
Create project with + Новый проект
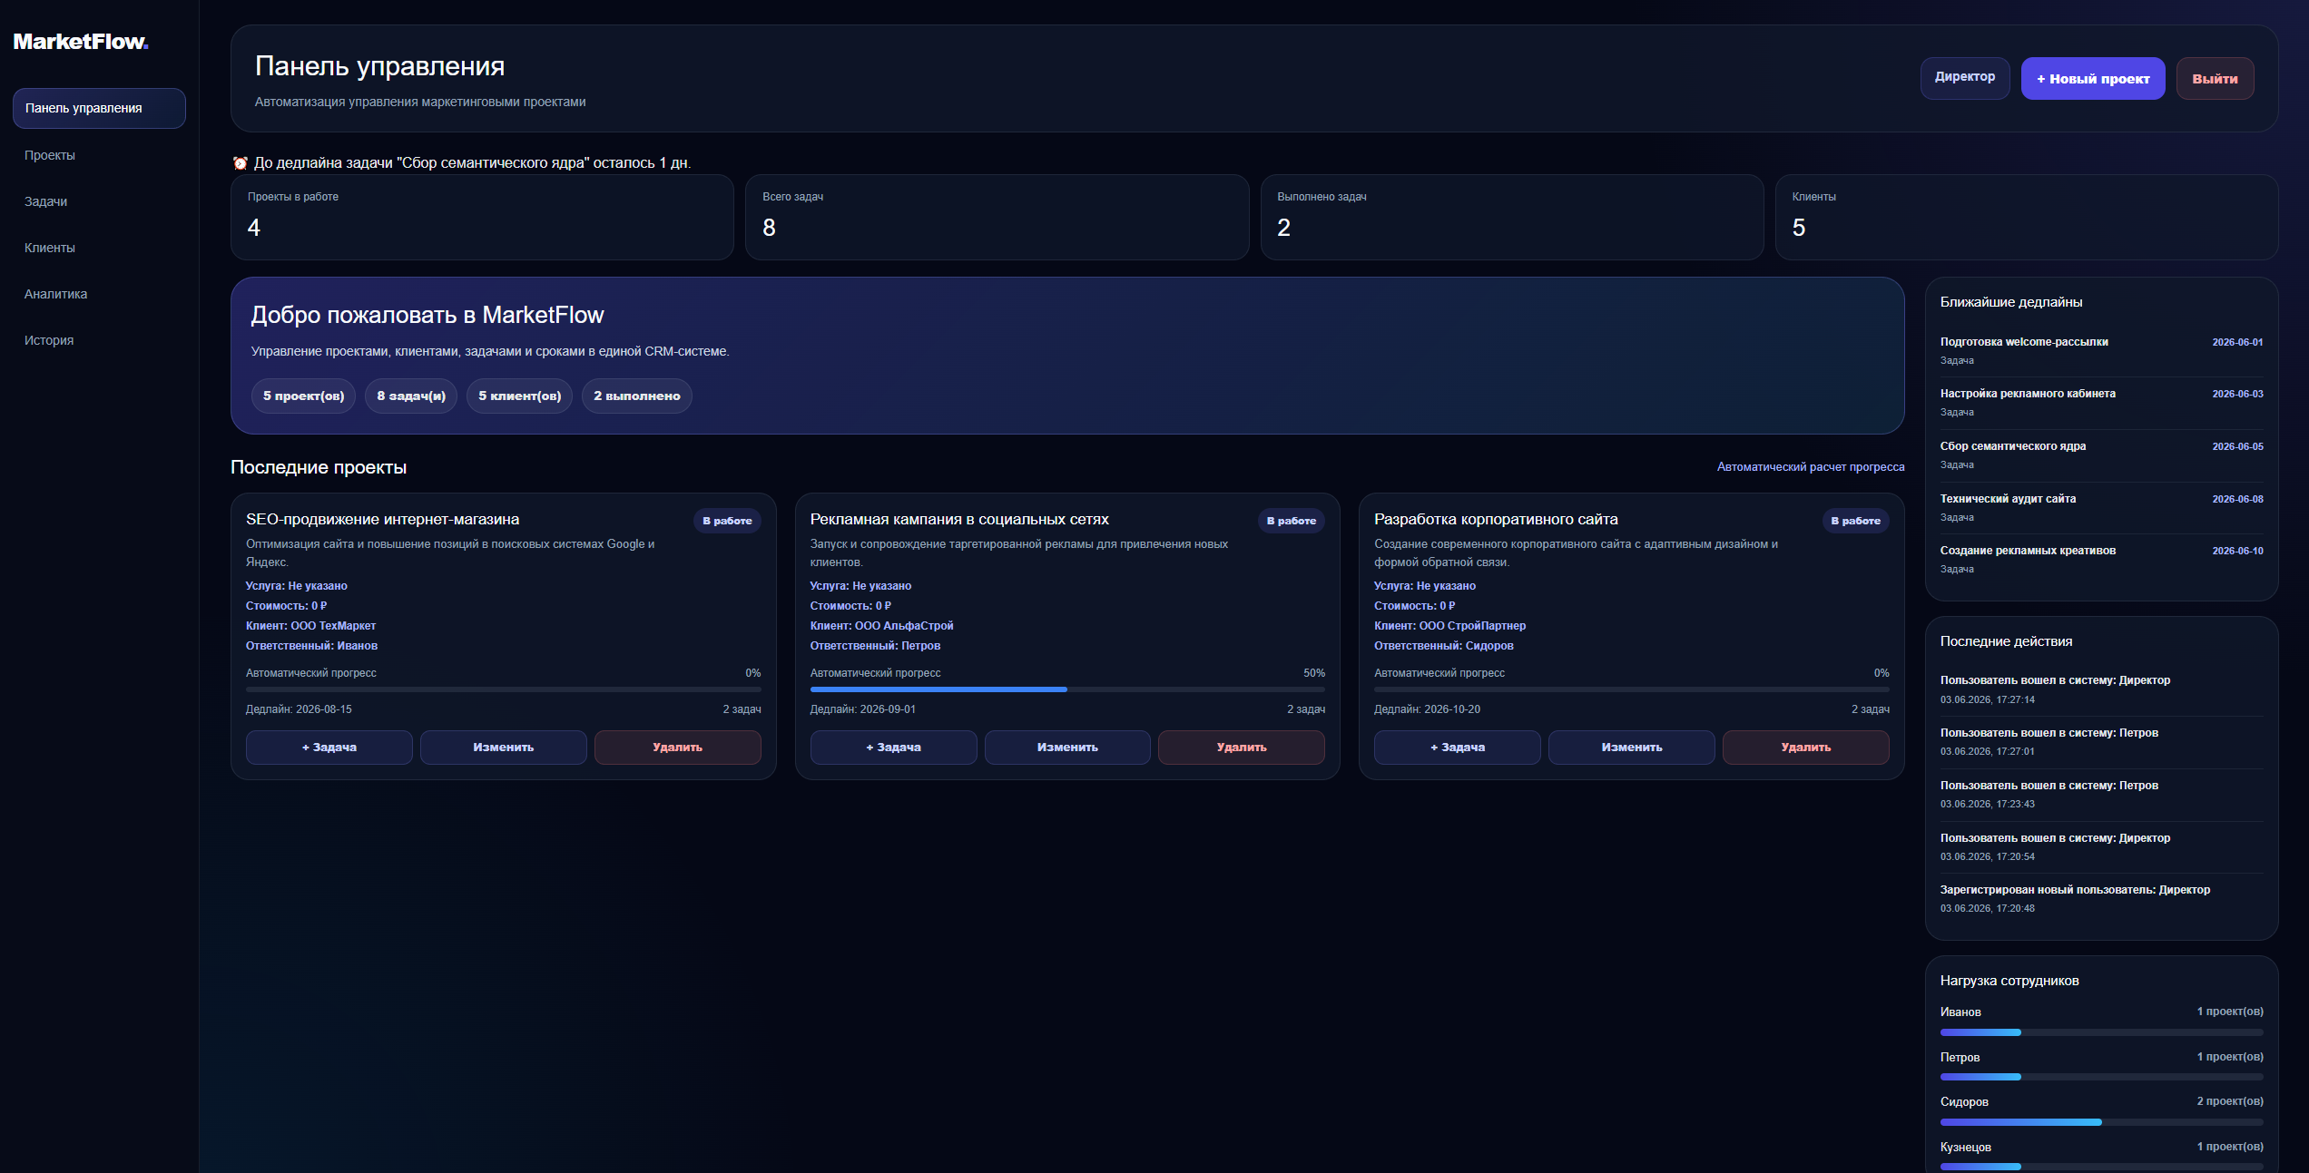pos(2093,78)
